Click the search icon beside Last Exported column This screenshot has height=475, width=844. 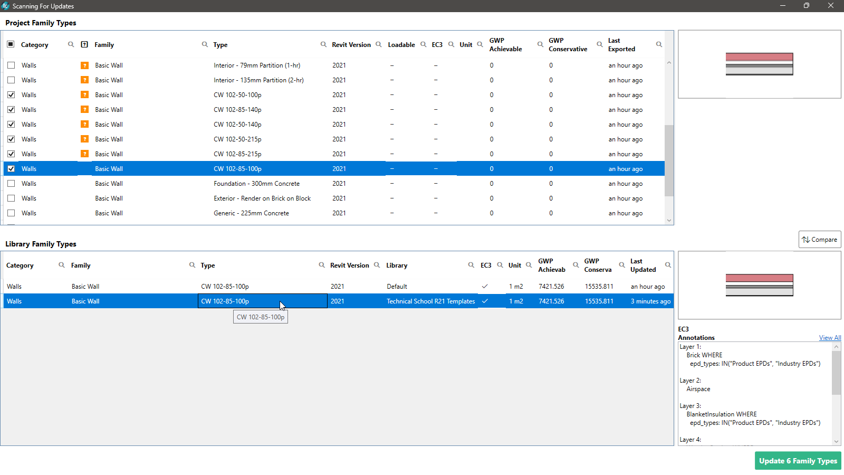coord(659,44)
